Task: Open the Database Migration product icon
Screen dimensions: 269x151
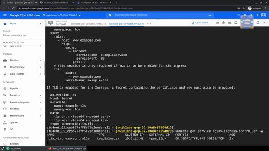Action: point(5,102)
